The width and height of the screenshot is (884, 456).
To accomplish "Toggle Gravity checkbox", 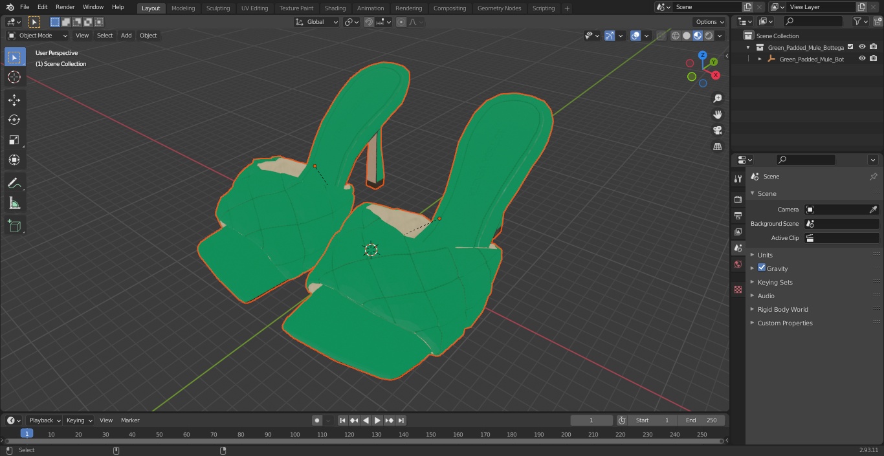I will click(x=762, y=268).
